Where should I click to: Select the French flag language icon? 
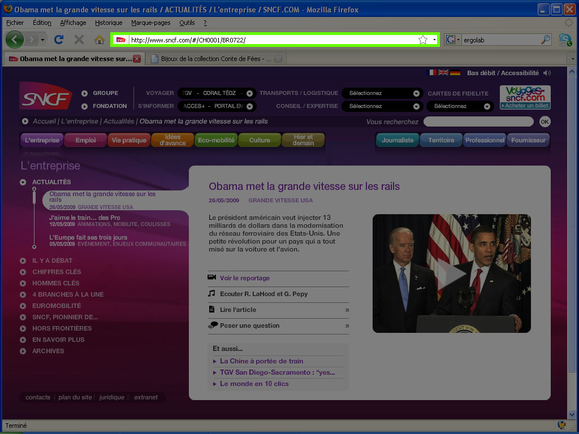pos(431,73)
